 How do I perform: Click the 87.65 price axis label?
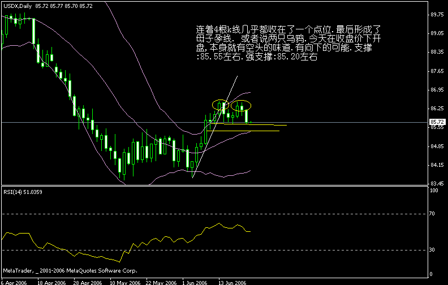(x=437, y=71)
